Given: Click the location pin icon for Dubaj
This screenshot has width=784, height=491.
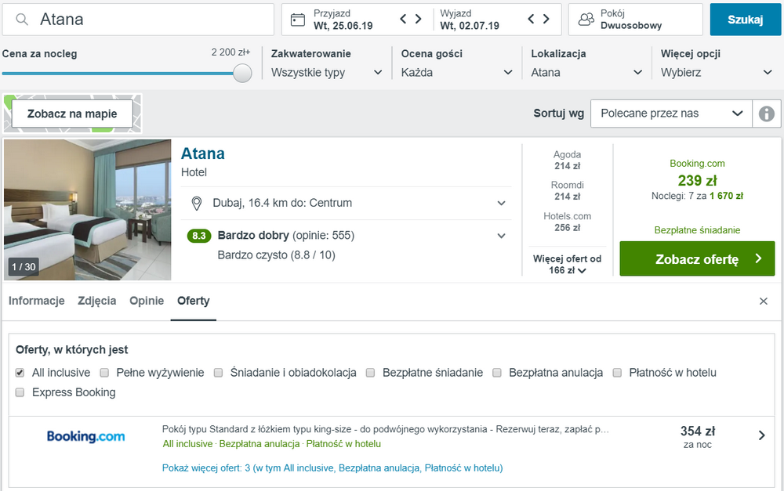Looking at the screenshot, I should click(x=197, y=204).
